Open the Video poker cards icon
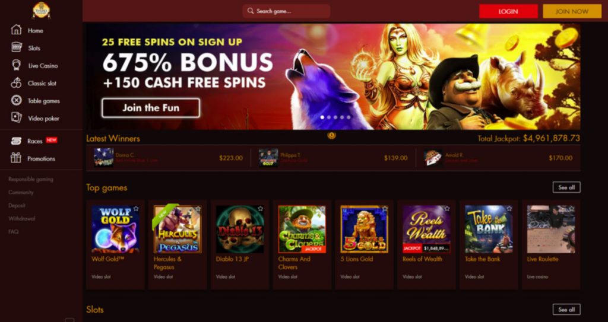This screenshot has width=608, height=322. (x=16, y=118)
